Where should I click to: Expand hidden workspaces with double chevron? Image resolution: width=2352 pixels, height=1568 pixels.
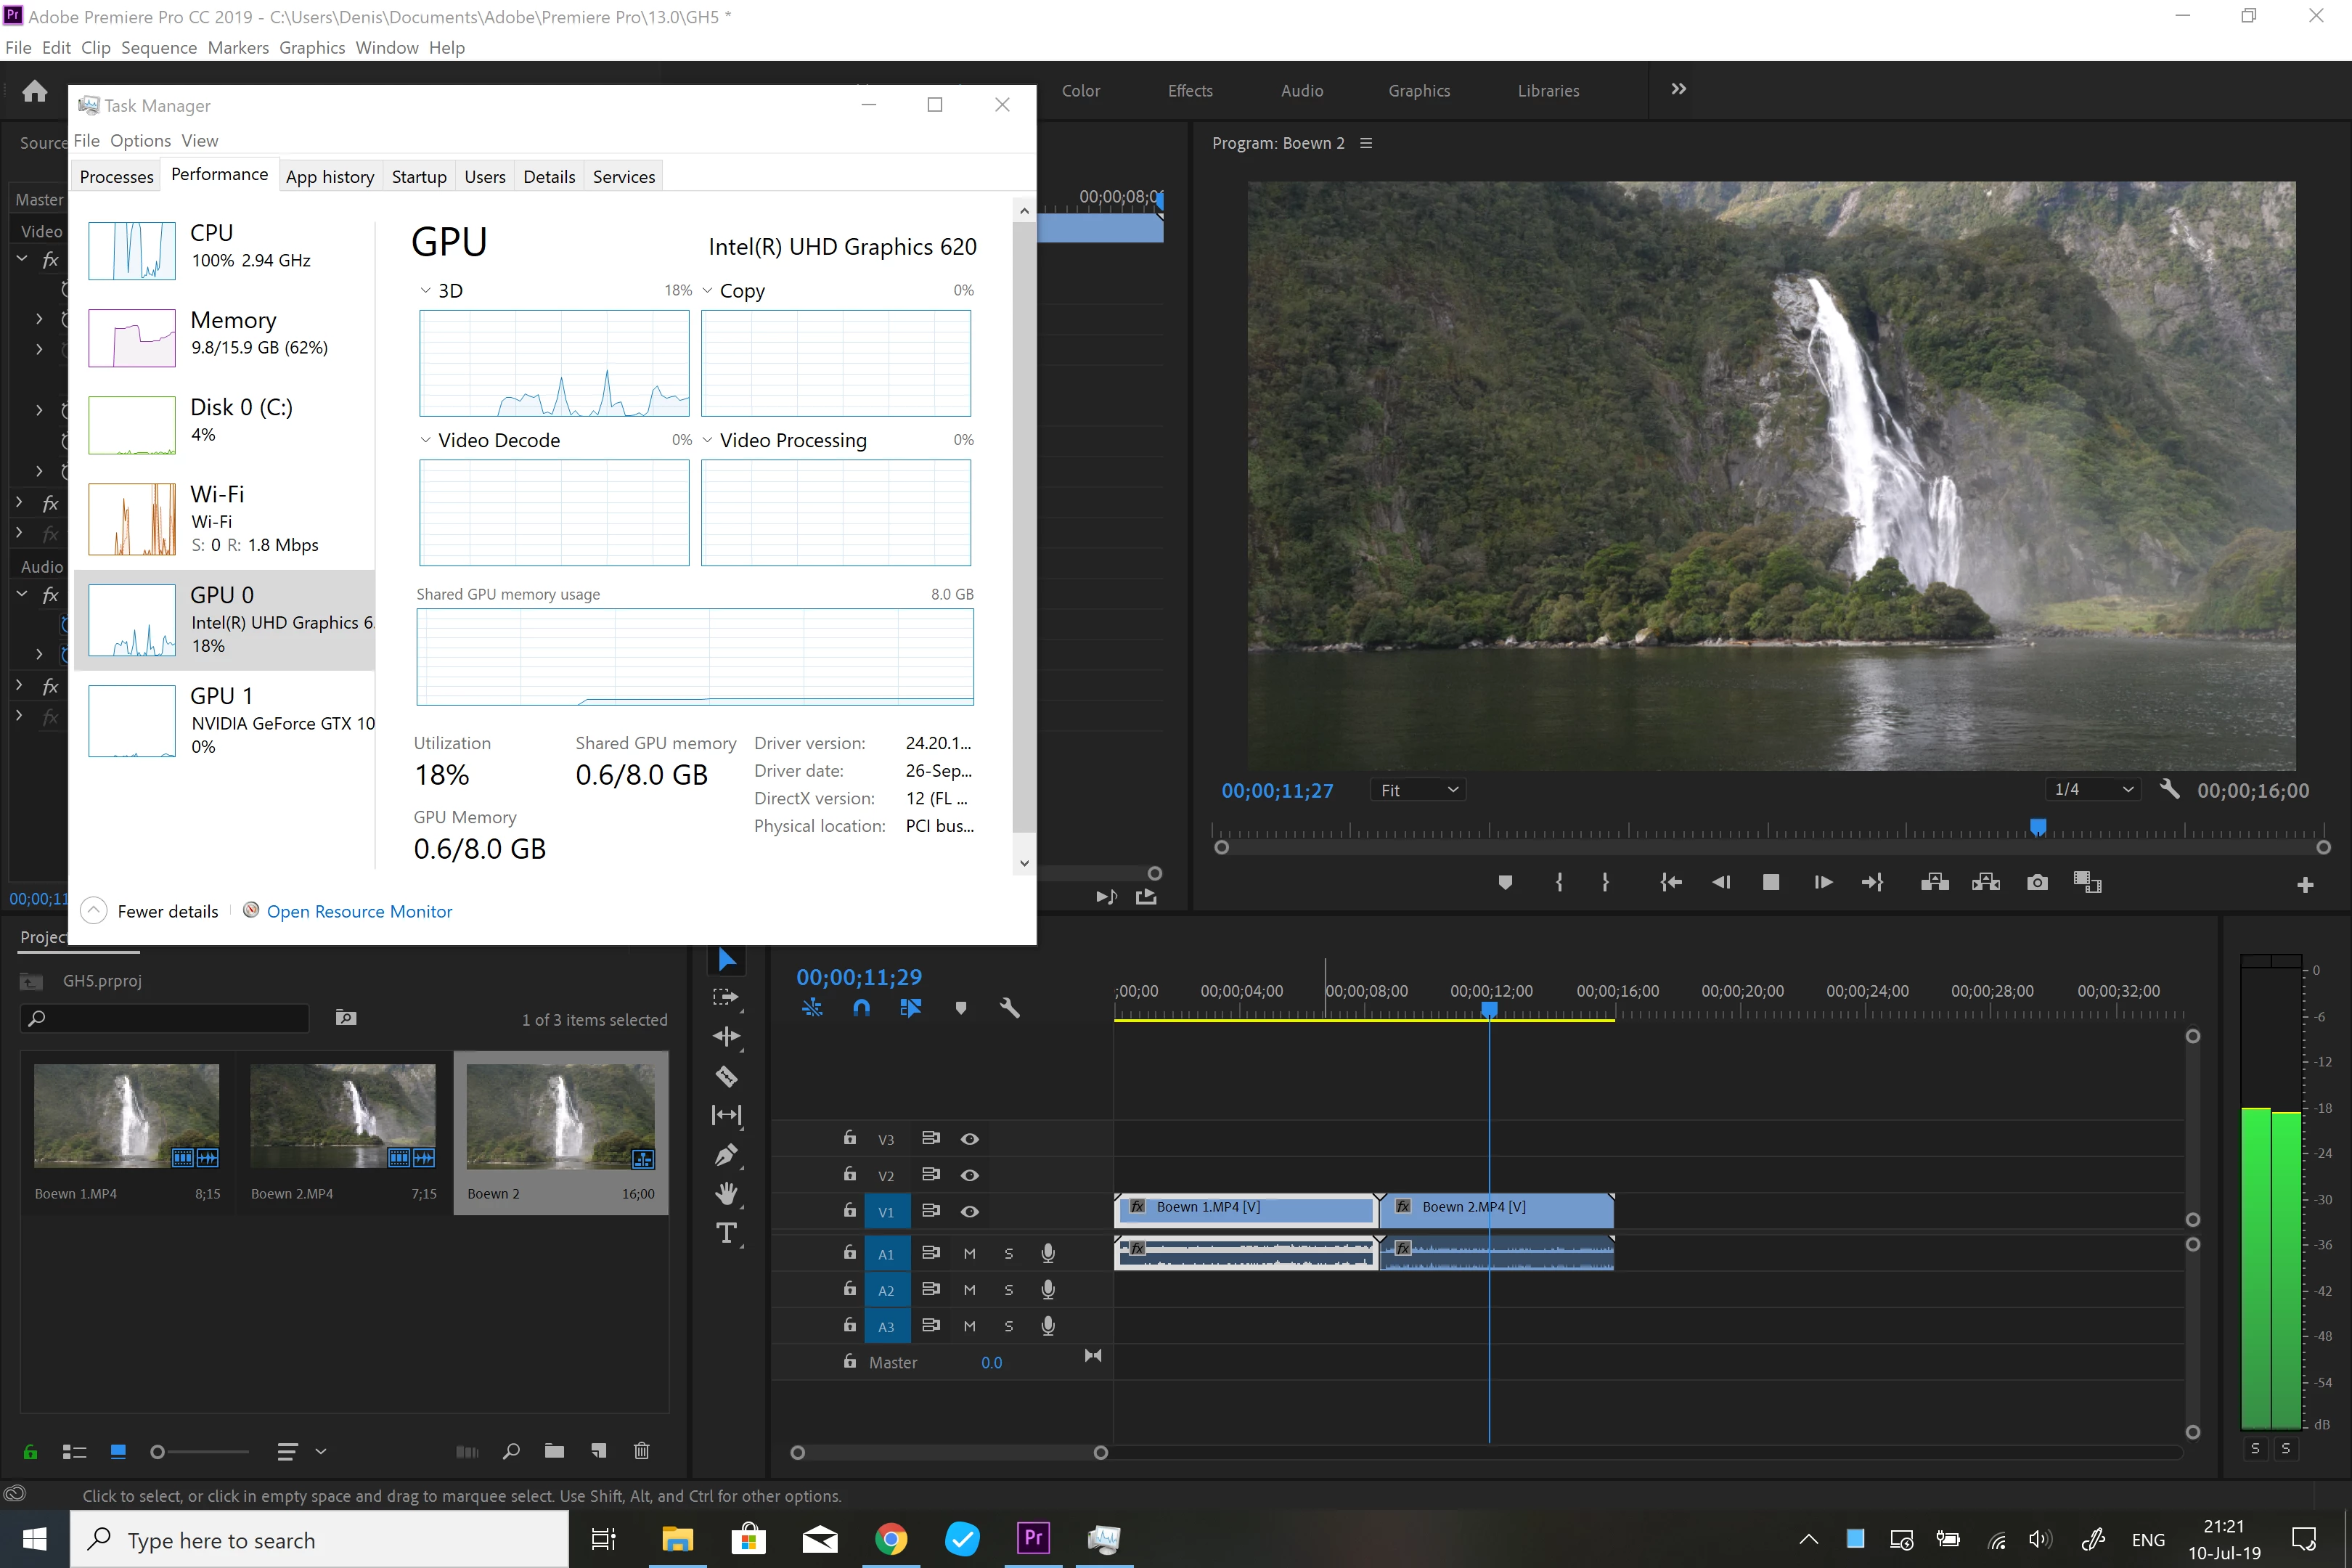(1678, 89)
